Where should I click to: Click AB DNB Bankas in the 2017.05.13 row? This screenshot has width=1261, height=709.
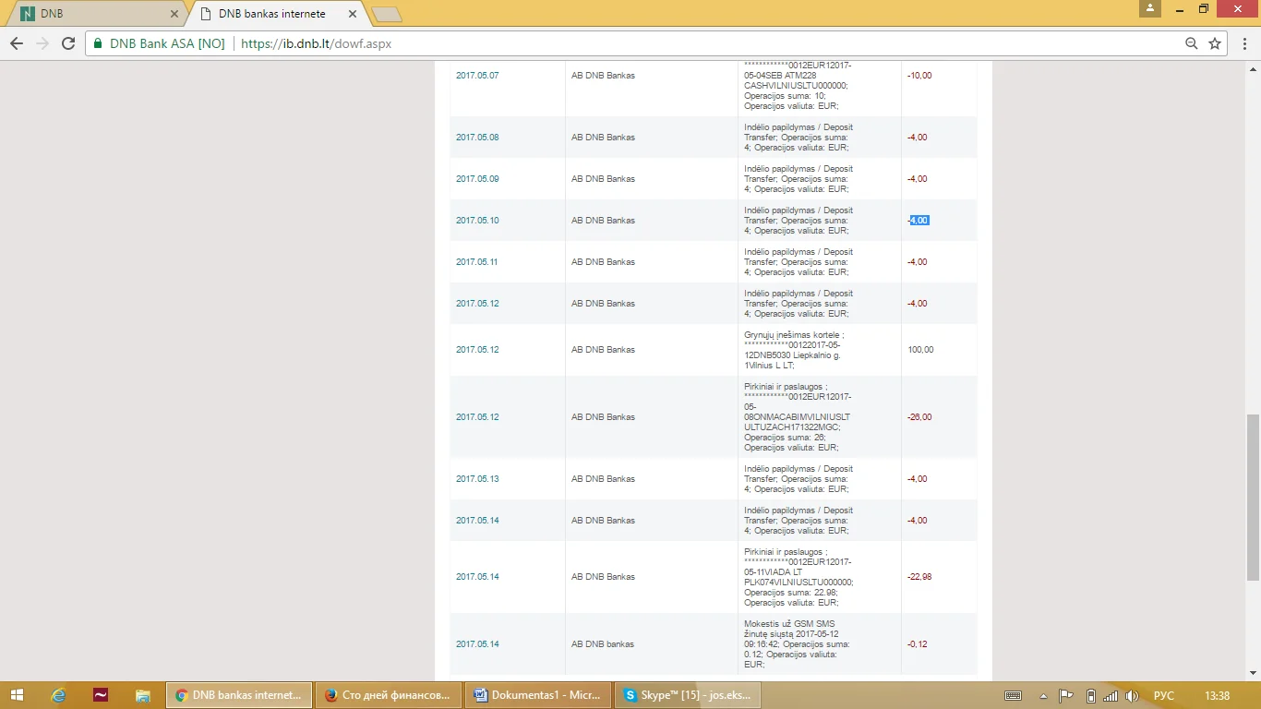coord(603,479)
